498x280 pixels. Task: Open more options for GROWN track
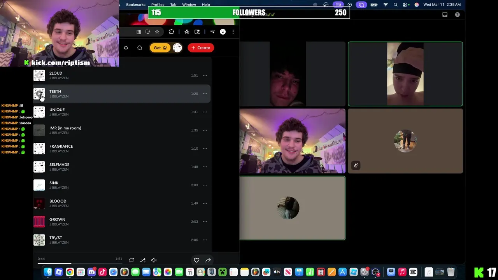(205, 222)
